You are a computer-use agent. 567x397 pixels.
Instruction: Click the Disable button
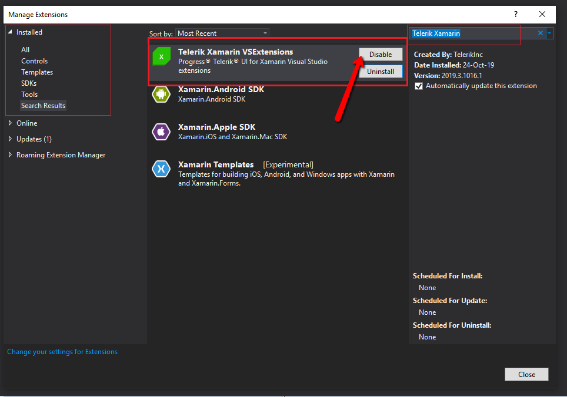pyautogui.click(x=381, y=54)
